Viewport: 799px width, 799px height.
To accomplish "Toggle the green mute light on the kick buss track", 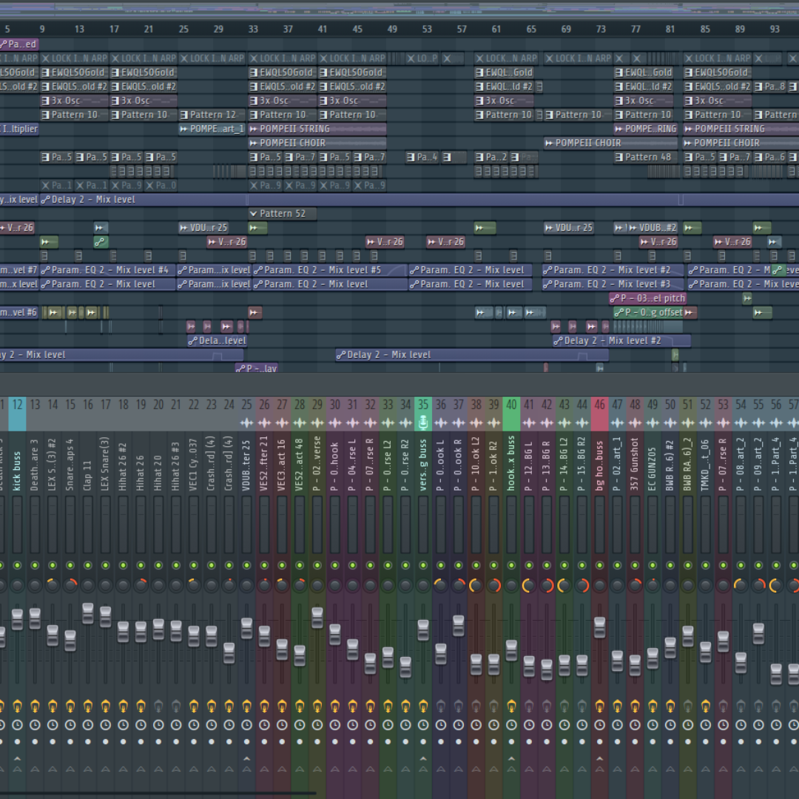I will [18, 564].
